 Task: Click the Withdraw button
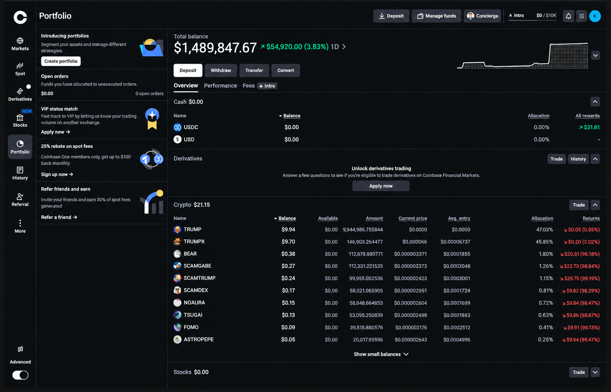pos(221,71)
